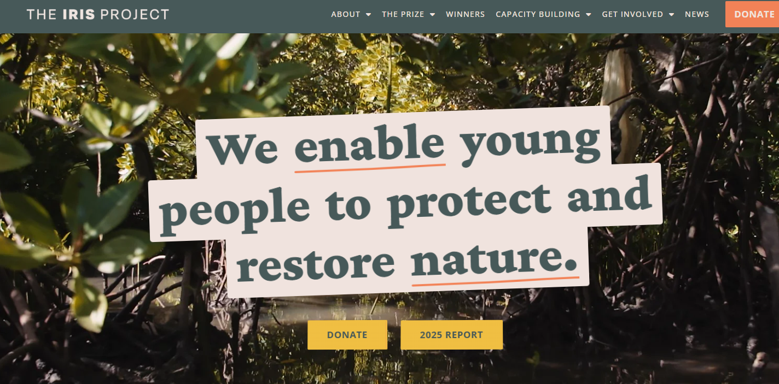
Task: Open the 2025 Report button
Action: 451,335
